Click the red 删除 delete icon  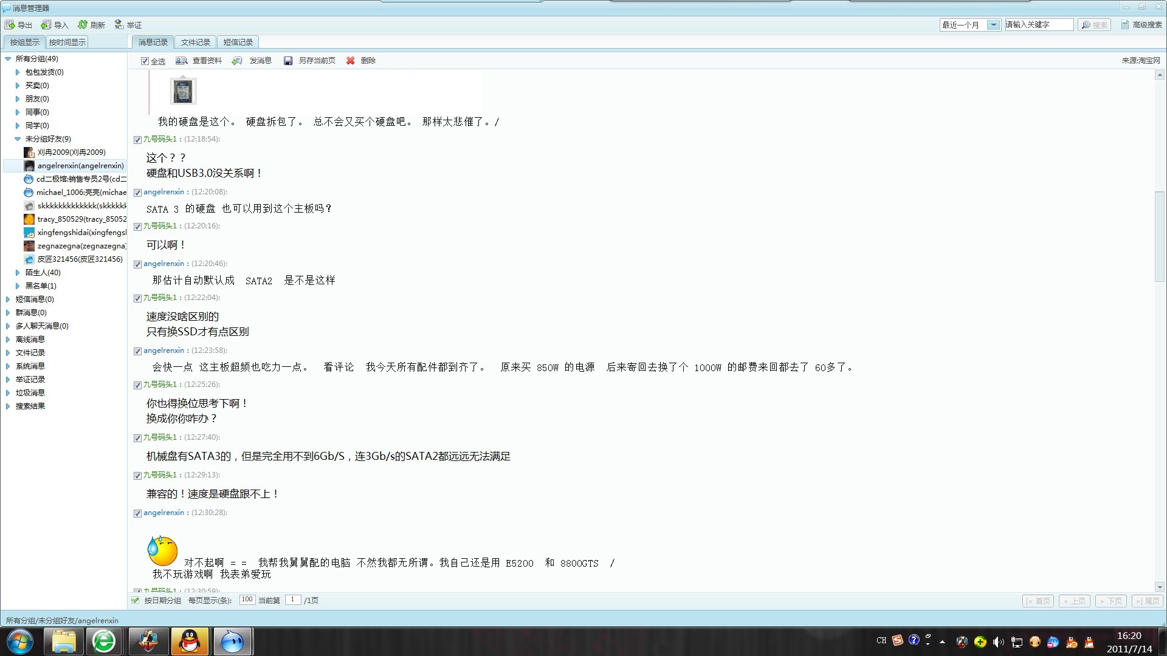351,61
